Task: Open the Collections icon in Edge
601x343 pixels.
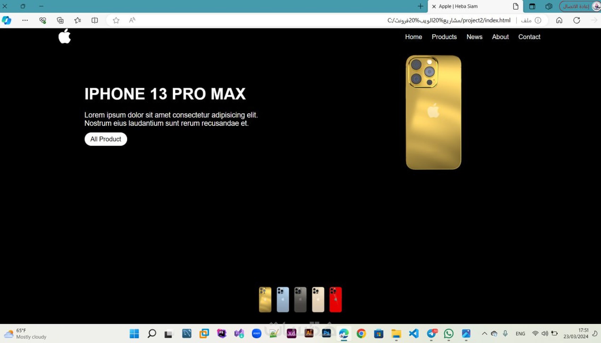Action: click(60, 20)
